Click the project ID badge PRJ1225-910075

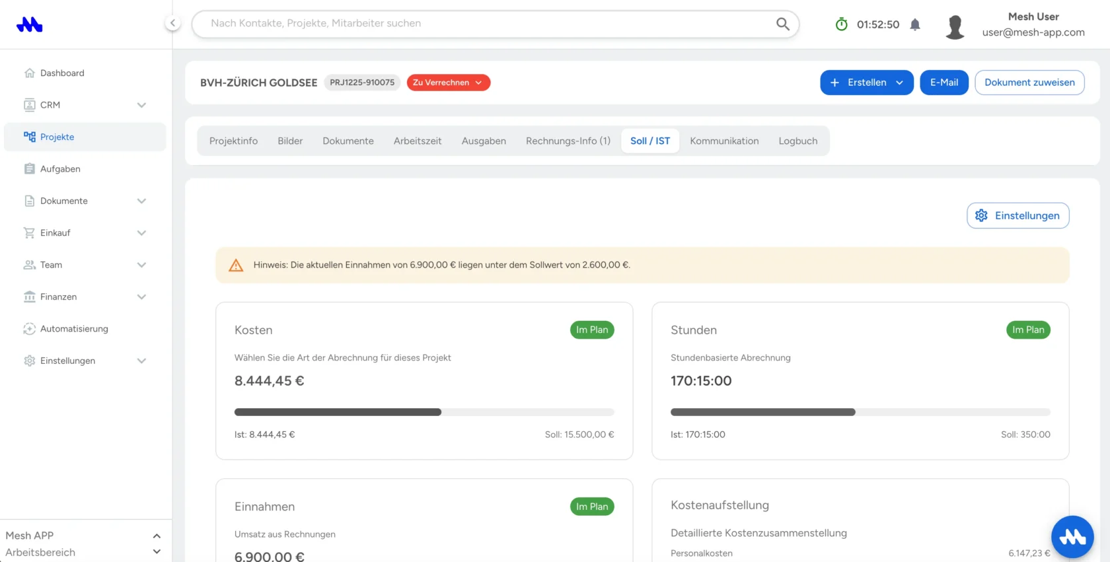362,83
